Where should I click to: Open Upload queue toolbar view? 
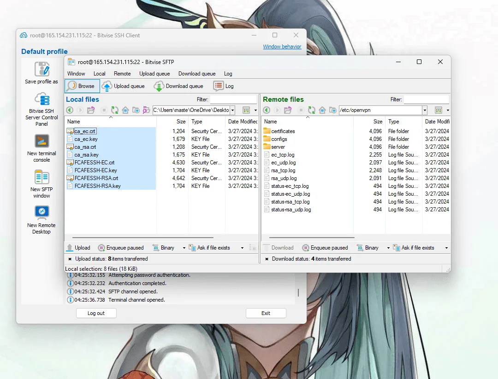124,86
